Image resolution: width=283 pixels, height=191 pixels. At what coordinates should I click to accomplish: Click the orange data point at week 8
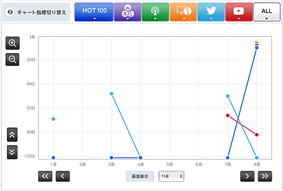(x=257, y=43)
